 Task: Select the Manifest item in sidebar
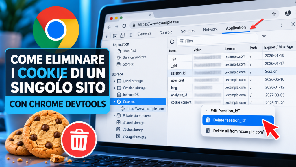129,51
